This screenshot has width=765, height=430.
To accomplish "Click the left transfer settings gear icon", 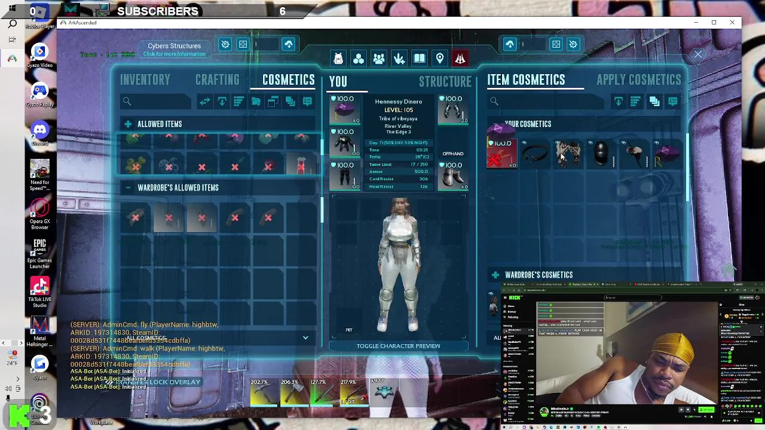I will click(x=225, y=44).
